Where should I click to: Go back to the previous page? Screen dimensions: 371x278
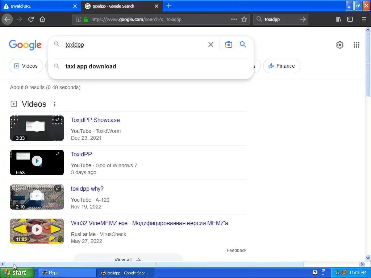[7, 20]
